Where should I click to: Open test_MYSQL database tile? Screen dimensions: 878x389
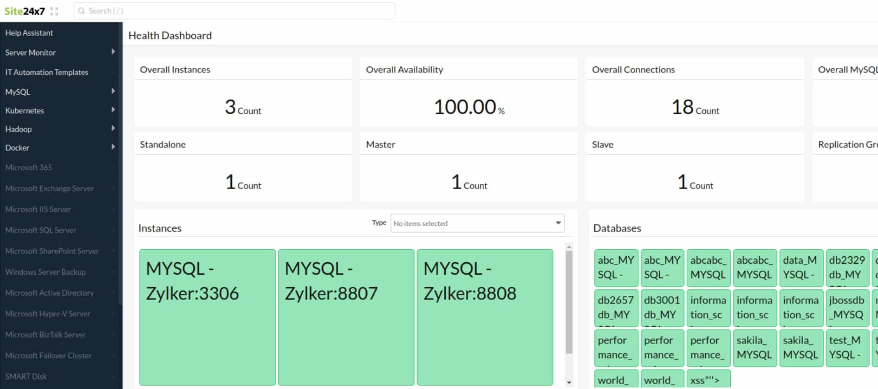coord(847,348)
